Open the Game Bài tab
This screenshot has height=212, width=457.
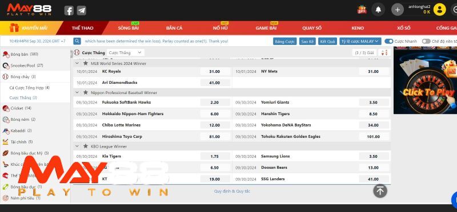tap(266, 28)
